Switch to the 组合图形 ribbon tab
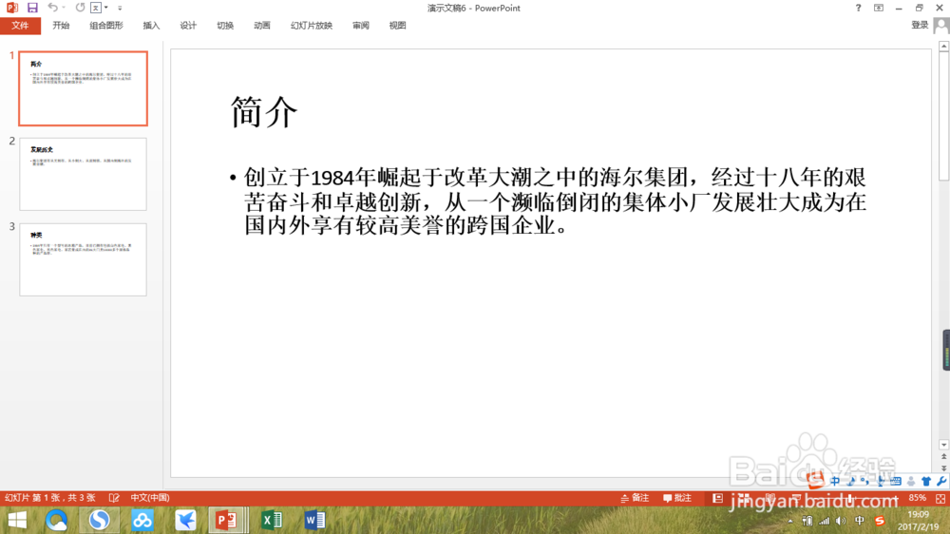Viewport: 950px width, 534px height. (106, 26)
